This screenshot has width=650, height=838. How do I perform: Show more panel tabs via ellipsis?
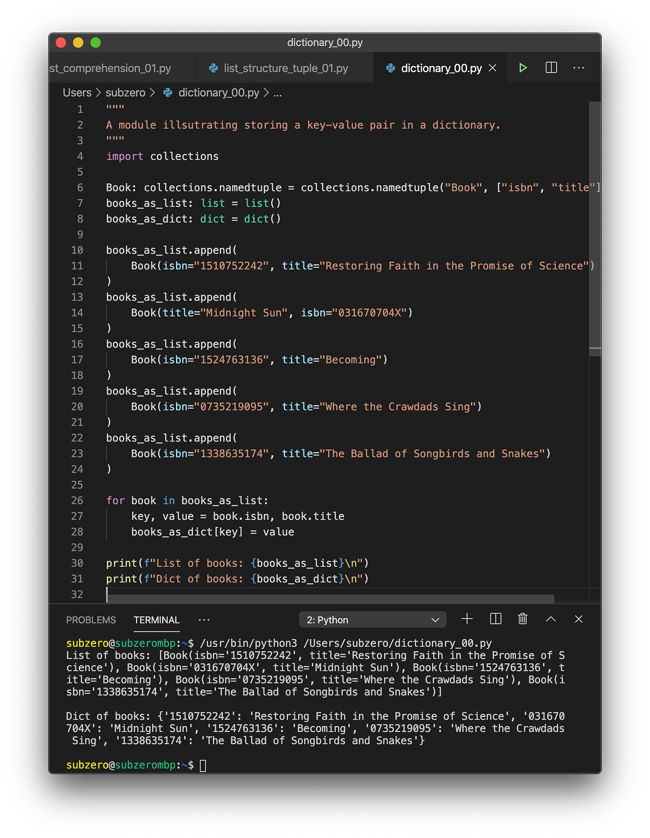coord(204,620)
